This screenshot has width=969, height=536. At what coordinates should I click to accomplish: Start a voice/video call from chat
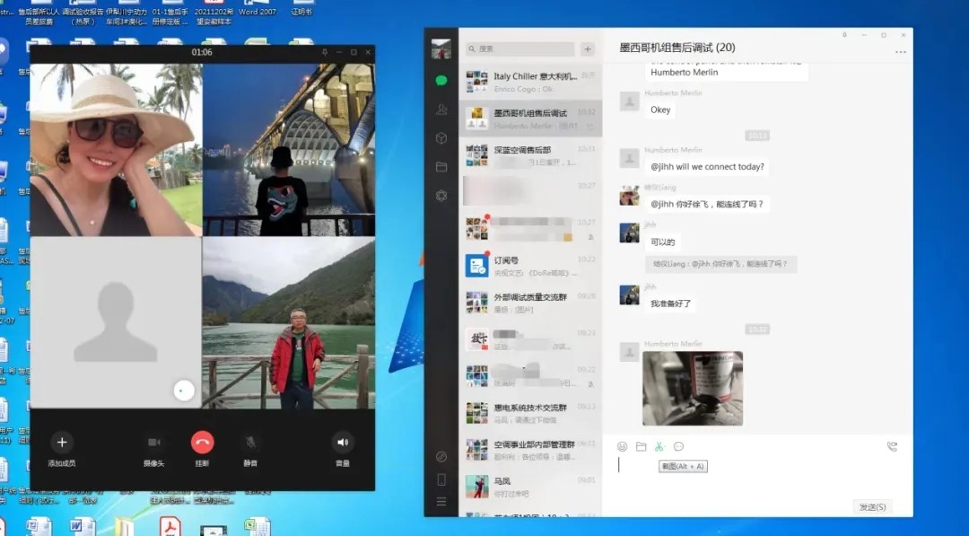coord(891,446)
